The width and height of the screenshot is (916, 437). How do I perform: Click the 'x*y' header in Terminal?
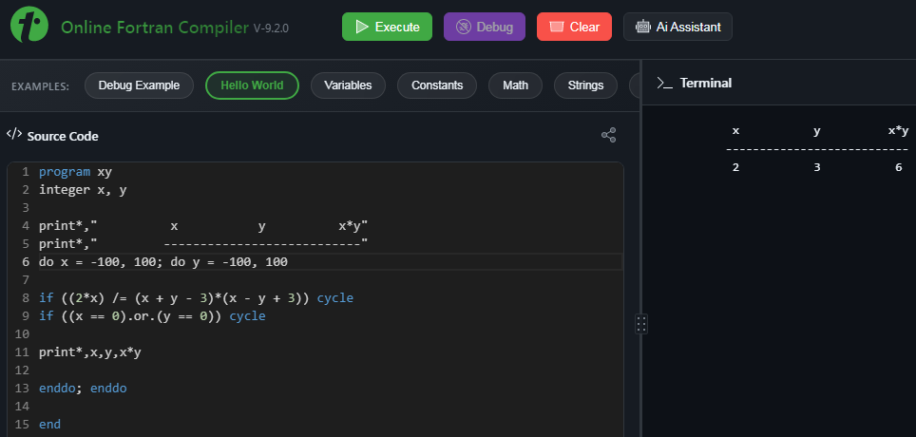[898, 131]
